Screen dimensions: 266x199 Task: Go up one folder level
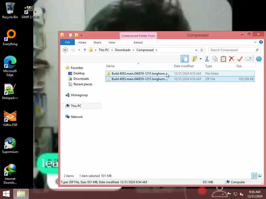tap(85, 50)
